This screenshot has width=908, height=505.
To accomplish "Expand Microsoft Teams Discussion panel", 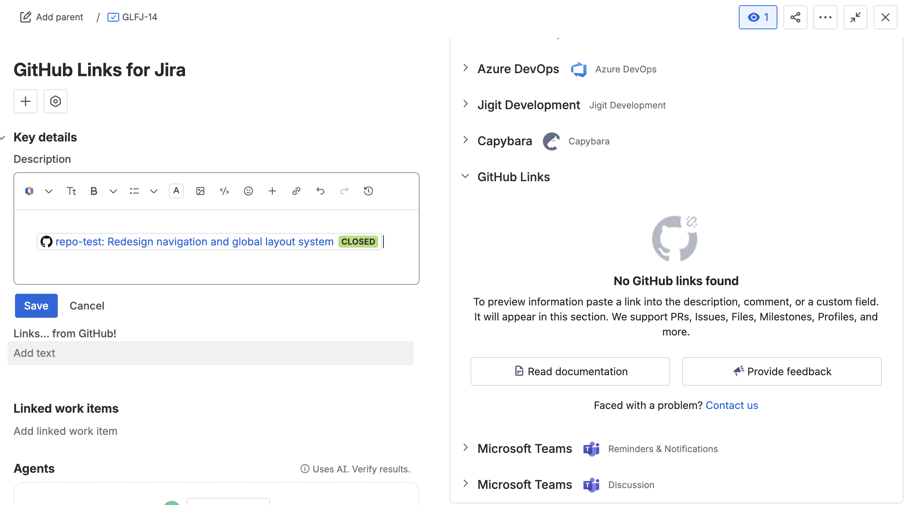I will pos(465,484).
